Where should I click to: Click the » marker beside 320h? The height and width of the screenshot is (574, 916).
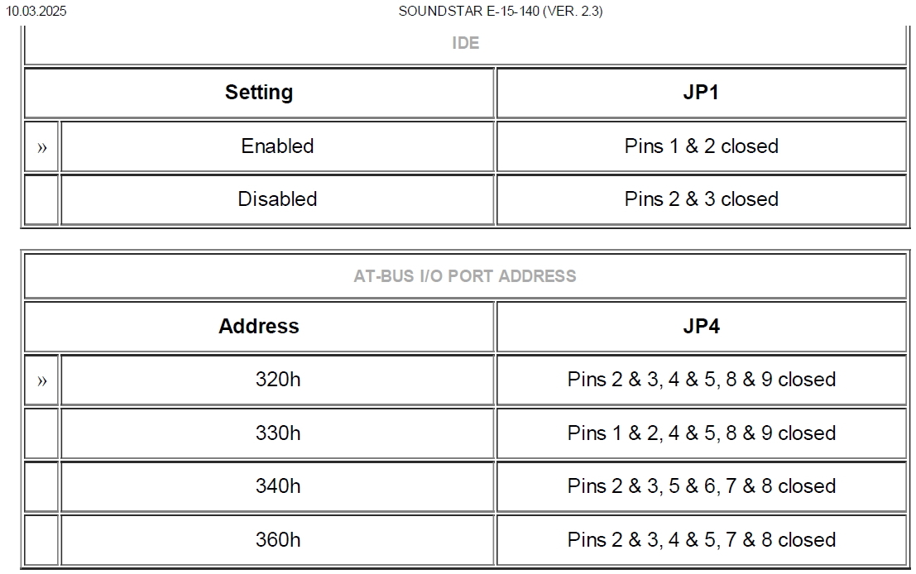pyautogui.click(x=42, y=380)
